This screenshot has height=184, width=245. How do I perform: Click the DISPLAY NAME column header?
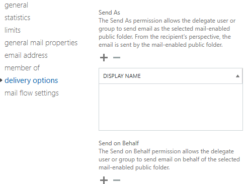(x=171, y=76)
